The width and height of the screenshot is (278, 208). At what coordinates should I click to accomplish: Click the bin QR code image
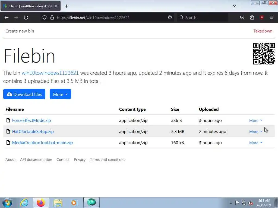pyautogui.click(x=264, y=53)
